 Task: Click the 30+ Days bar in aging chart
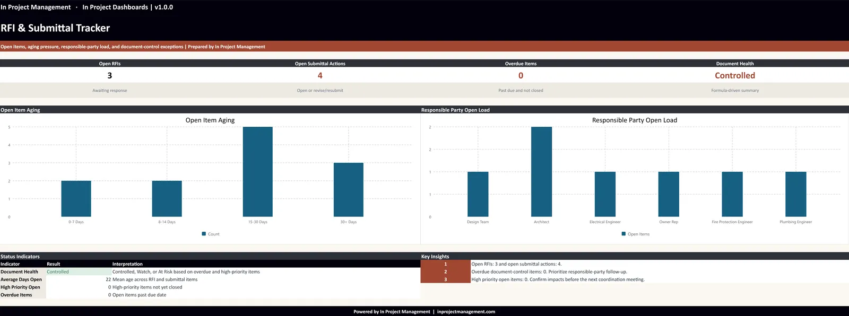349,190
